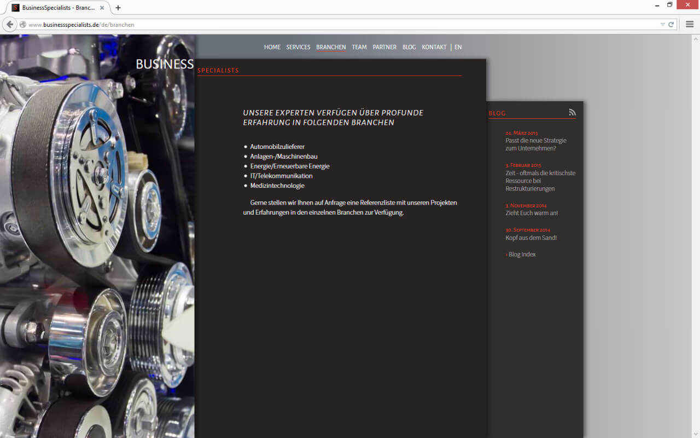Click the 'Medizintechnologie' list item
Image resolution: width=700 pixels, height=438 pixels.
click(277, 186)
